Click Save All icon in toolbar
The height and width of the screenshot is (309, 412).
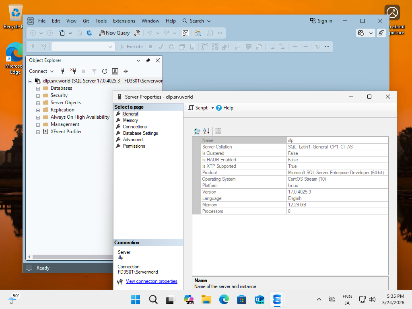click(x=90, y=33)
